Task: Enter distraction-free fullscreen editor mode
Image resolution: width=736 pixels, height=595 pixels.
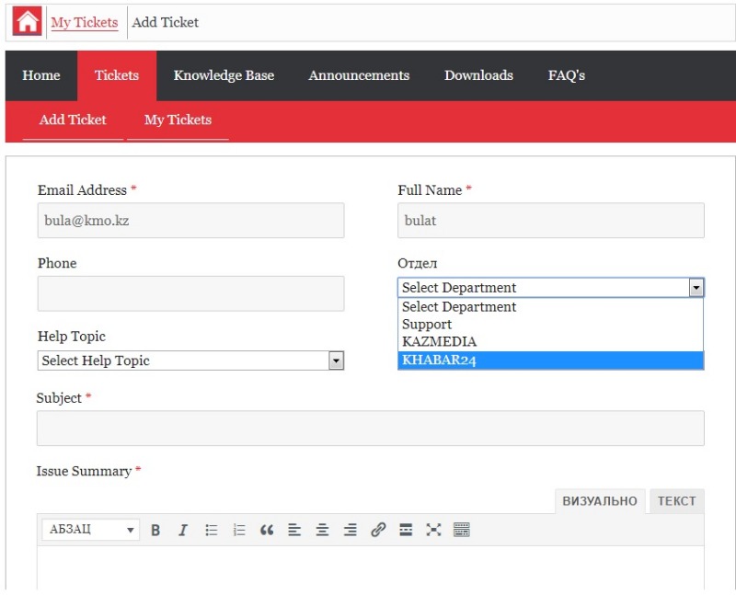Action: pyautogui.click(x=433, y=530)
